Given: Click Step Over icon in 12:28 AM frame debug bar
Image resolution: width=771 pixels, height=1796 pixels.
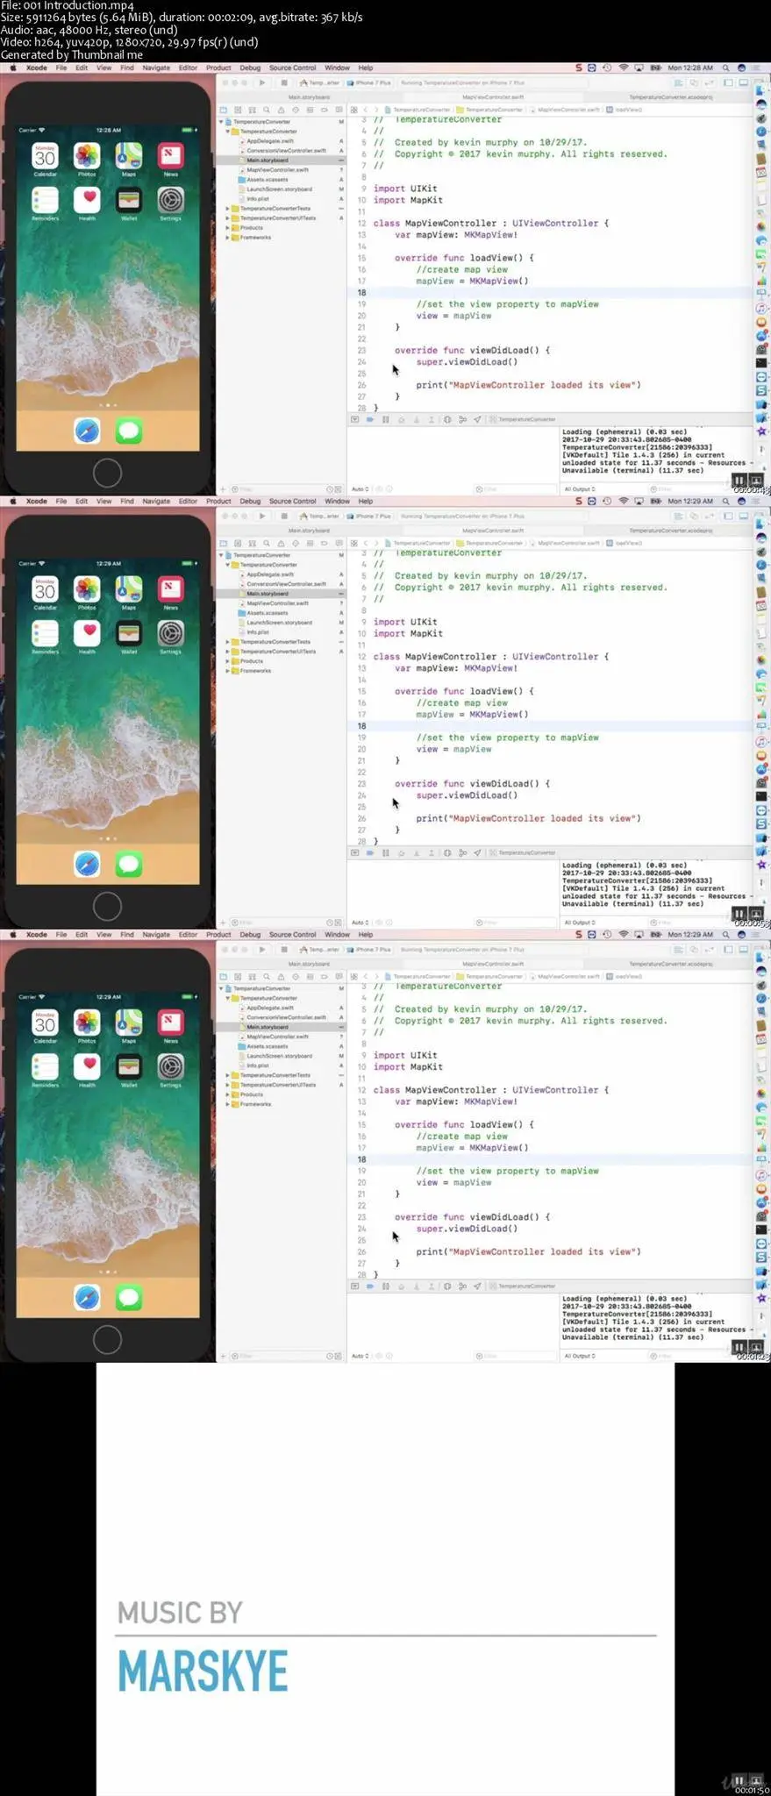Looking at the screenshot, I should pos(401,419).
